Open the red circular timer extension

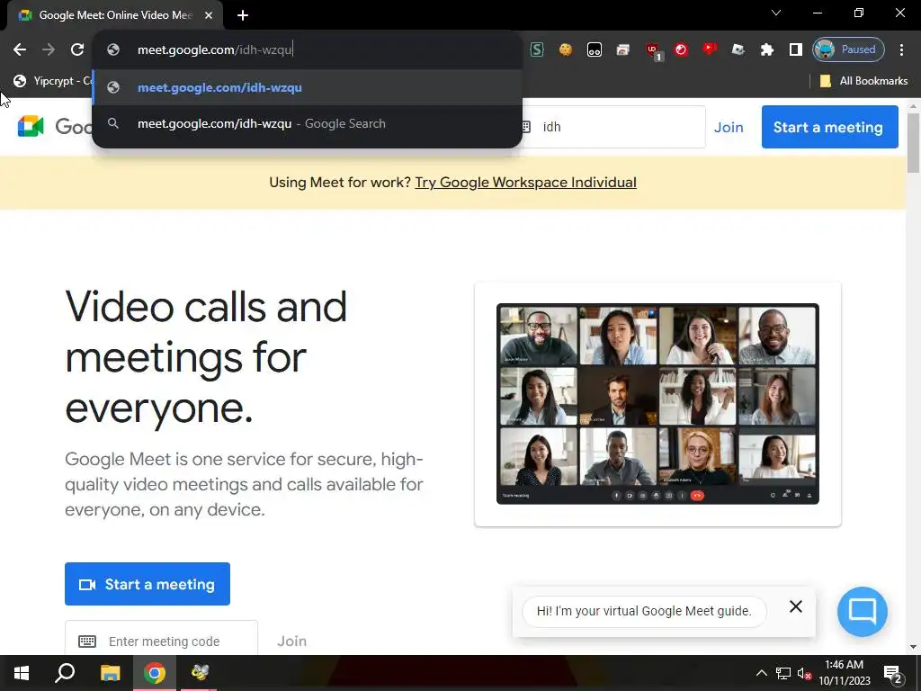pyautogui.click(x=681, y=49)
